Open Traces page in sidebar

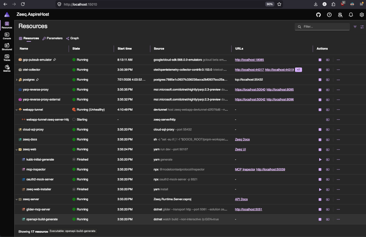[7, 57]
